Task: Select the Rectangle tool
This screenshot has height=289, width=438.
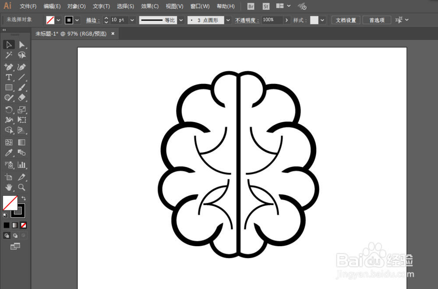Action: 9,87
